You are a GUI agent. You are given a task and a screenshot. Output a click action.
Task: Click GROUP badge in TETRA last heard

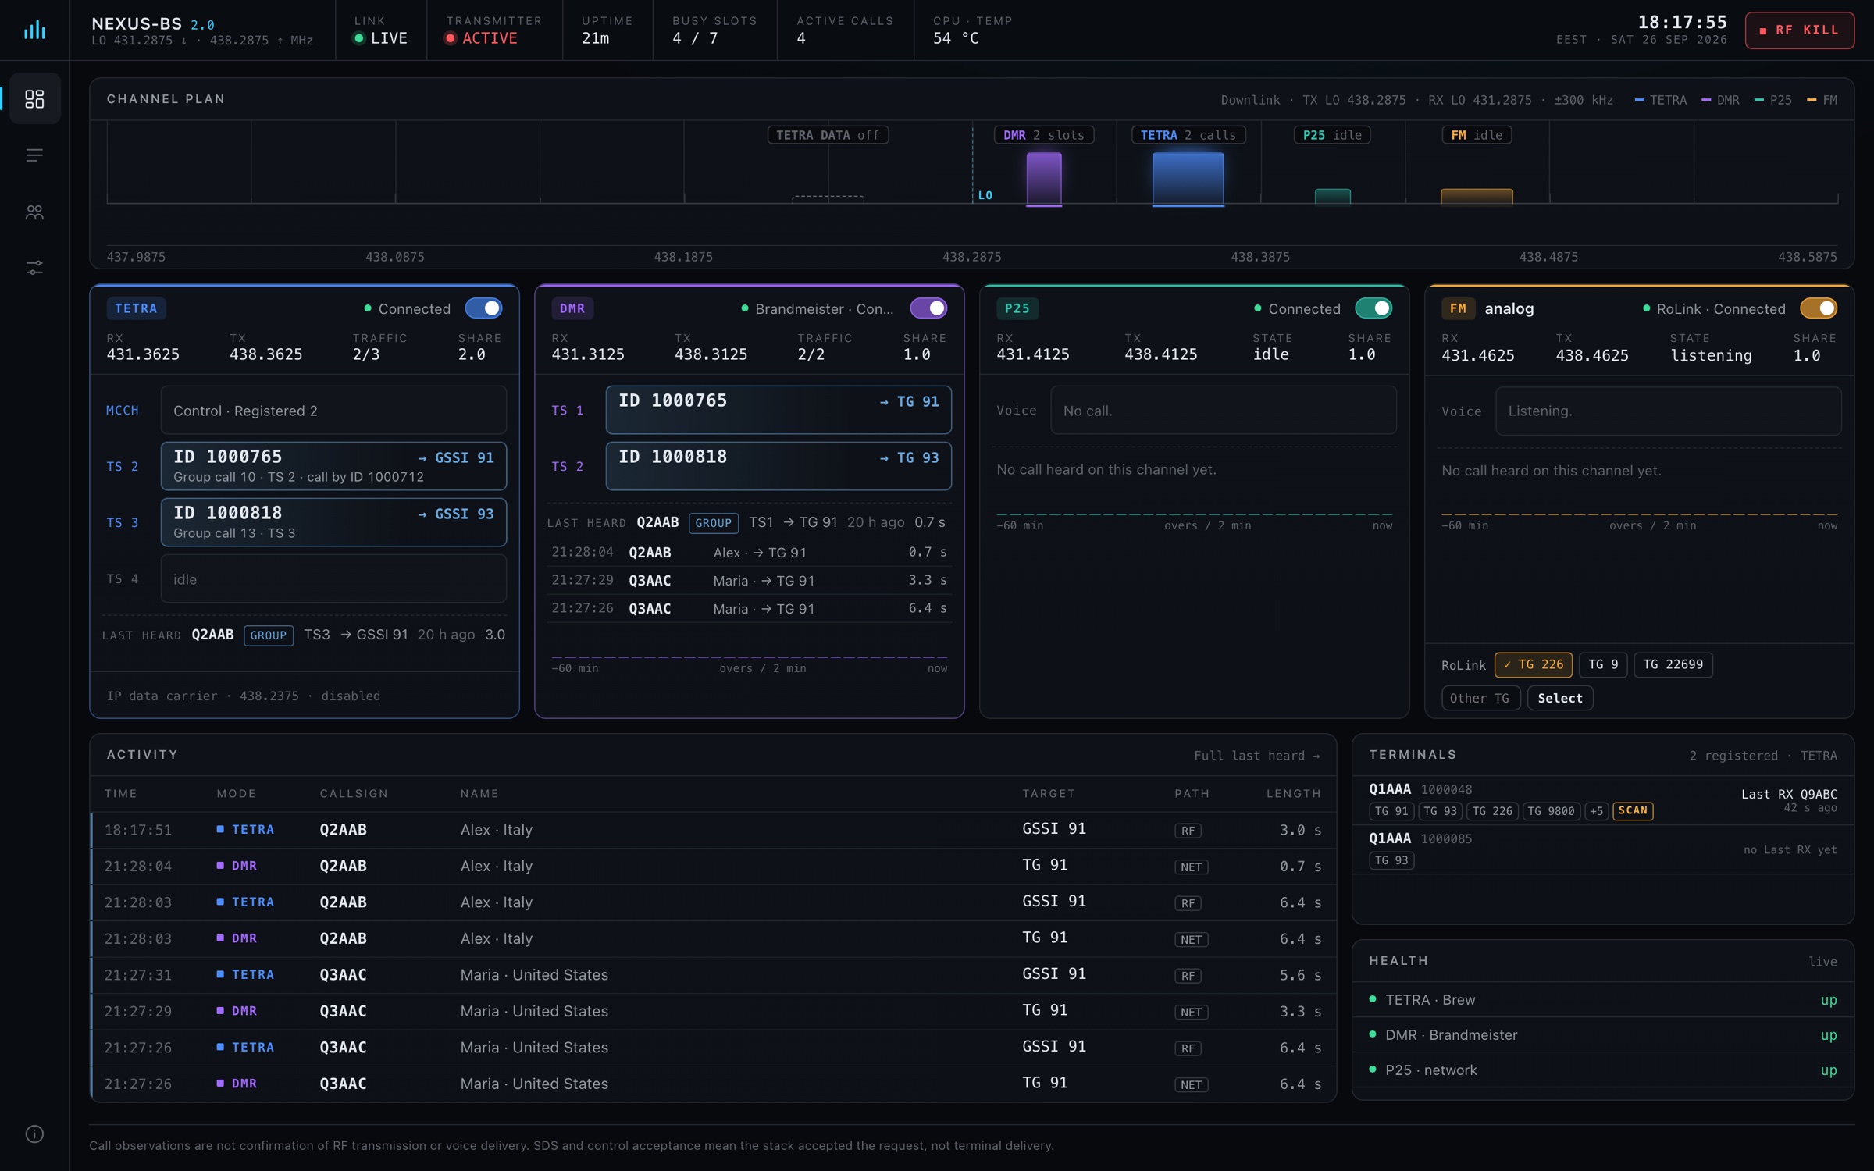(x=269, y=635)
